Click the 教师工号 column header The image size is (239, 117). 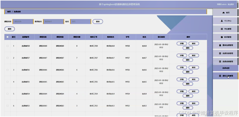pyautogui.click(x=94, y=37)
